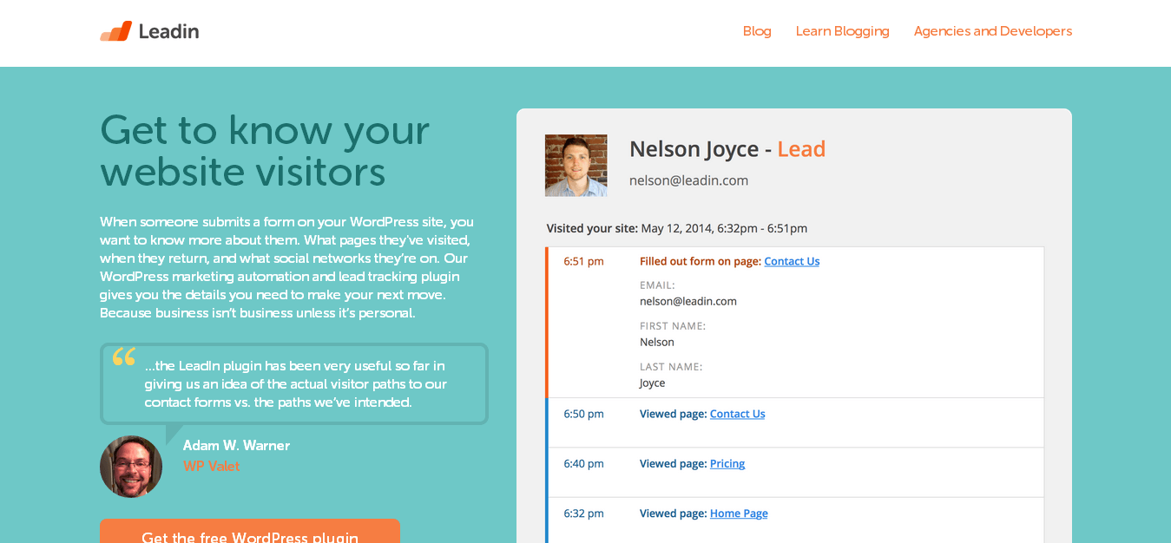Click the testimonial quote about the LeadIn plugin
1171x543 pixels.
coord(296,384)
